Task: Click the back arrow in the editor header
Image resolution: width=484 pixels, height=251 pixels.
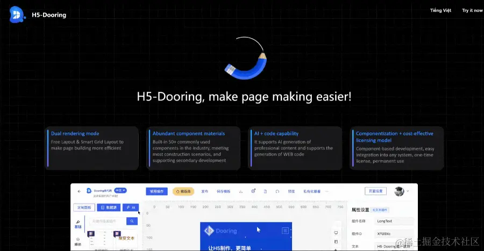Action: pyautogui.click(x=80, y=191)
